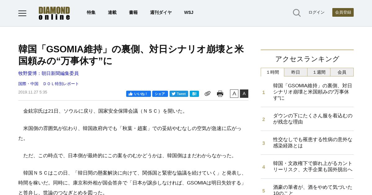The height and width of the screenshot is (195, 372).
Task: Open 連載 in the top navigation
Action: click(112, 12)
